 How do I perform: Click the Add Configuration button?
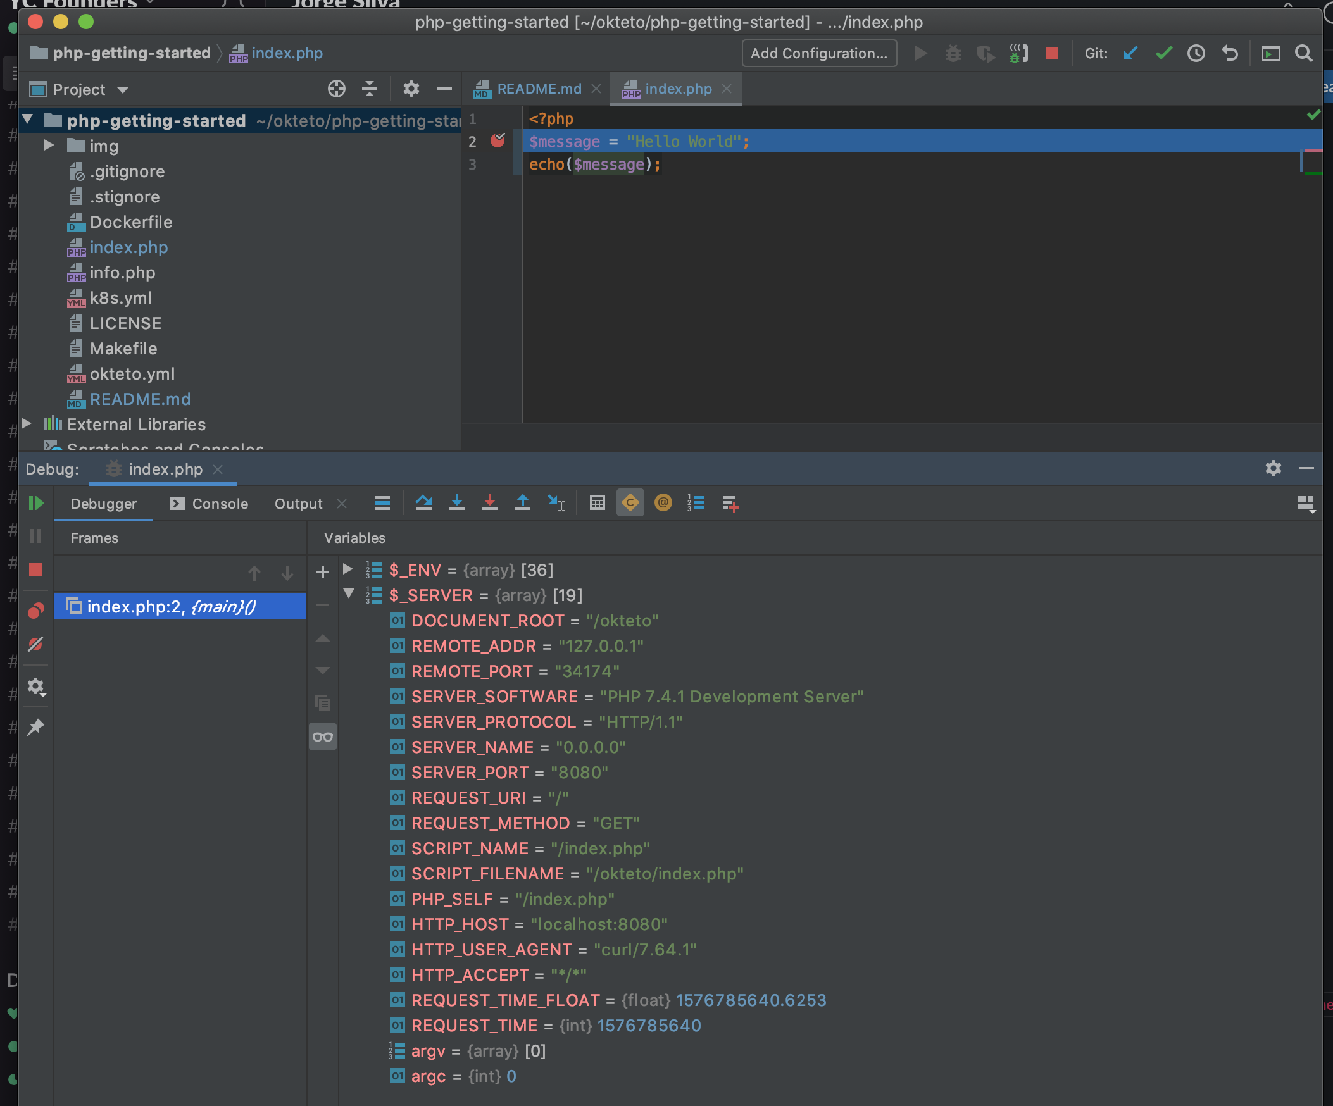point(819,53)
